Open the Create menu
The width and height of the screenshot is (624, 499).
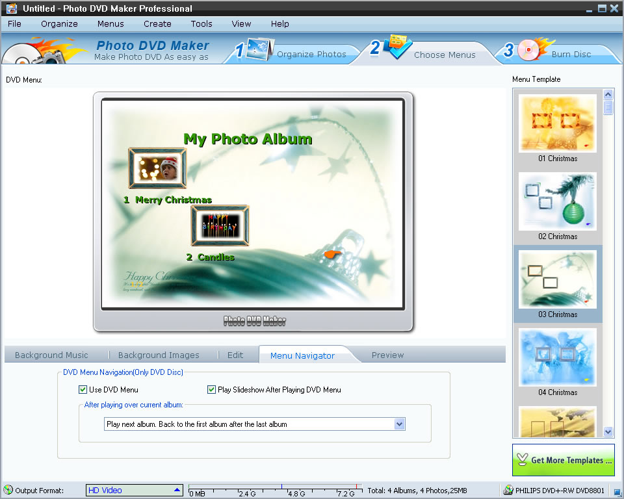(x=157, y=24)
